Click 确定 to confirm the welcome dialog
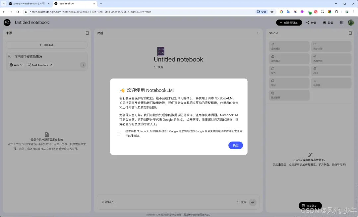This screenshot has width=358, height=217. pos(235,146)
